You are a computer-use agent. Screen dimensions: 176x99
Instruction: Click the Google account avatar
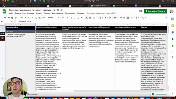[171, 11]
